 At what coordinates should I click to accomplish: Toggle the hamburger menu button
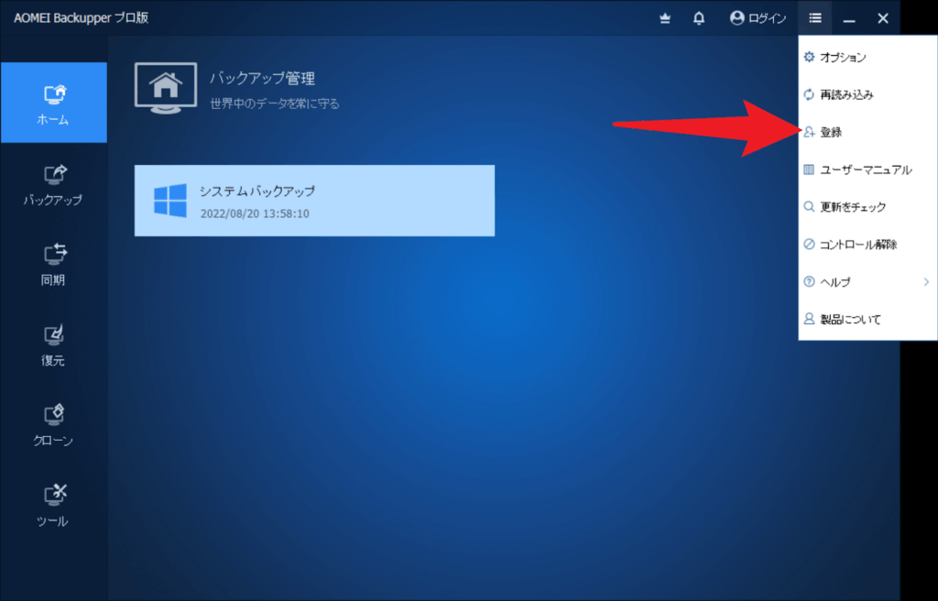pos(815,18)
